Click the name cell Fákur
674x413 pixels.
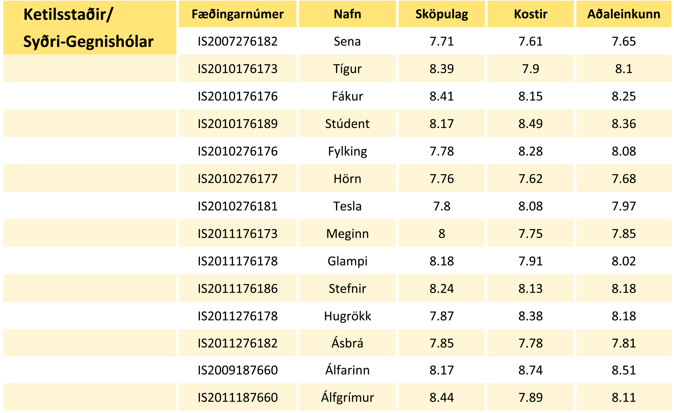(347, 96)
